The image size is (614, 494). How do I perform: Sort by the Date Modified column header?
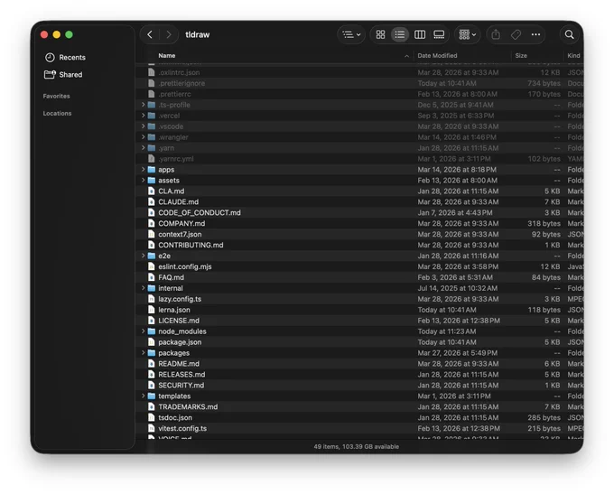click(x=437, y=56)
